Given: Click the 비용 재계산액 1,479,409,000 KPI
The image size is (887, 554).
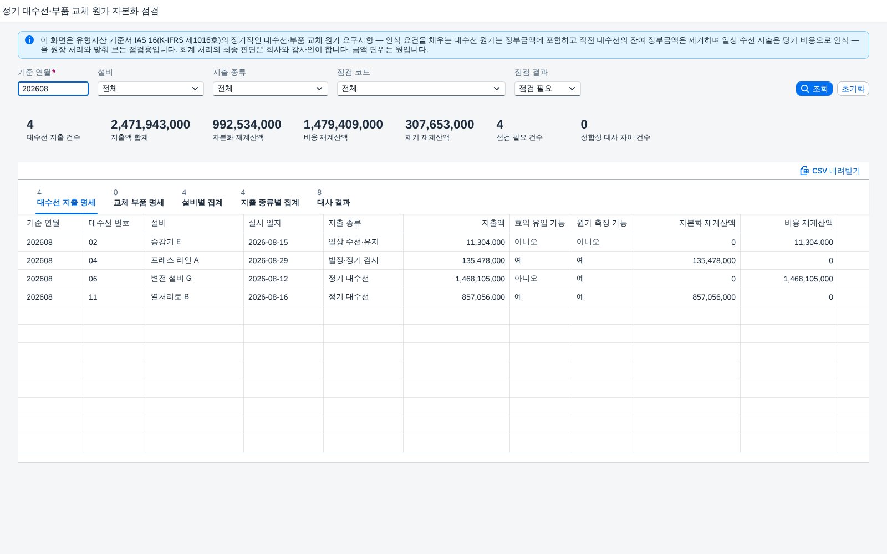Looking at the screenshot, I should [x=343, y=130].
